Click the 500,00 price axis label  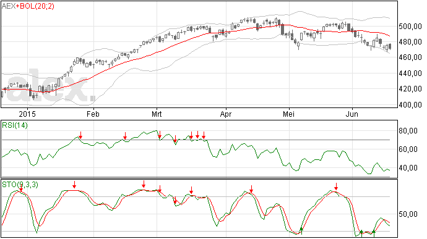point(410,27)
